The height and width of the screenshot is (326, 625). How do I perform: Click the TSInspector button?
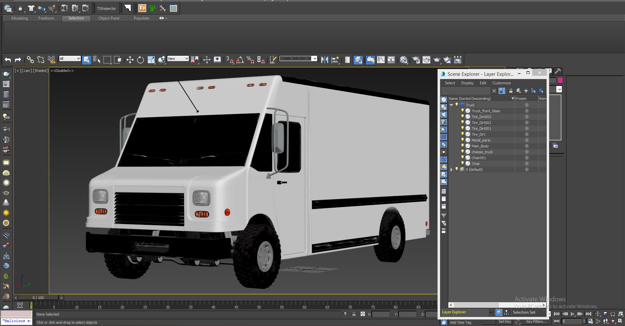[106, 8]
